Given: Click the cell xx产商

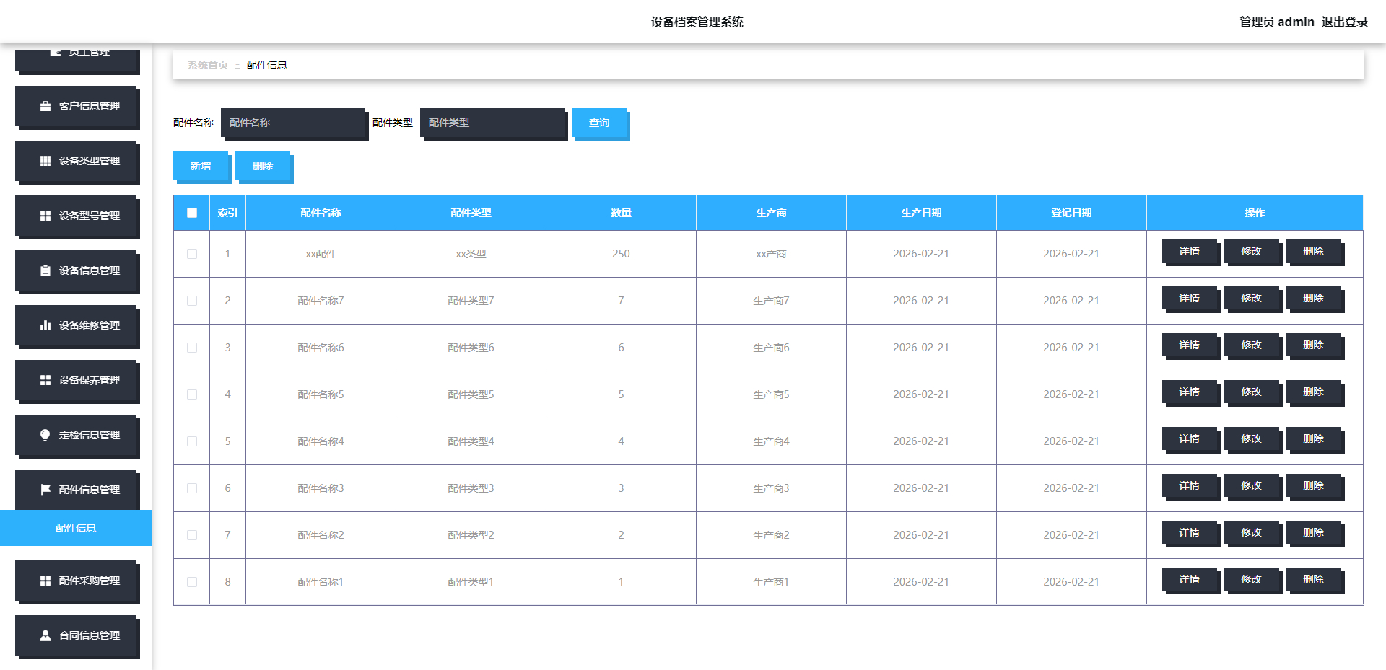Looking at the screenshot, I should [771, 254].
